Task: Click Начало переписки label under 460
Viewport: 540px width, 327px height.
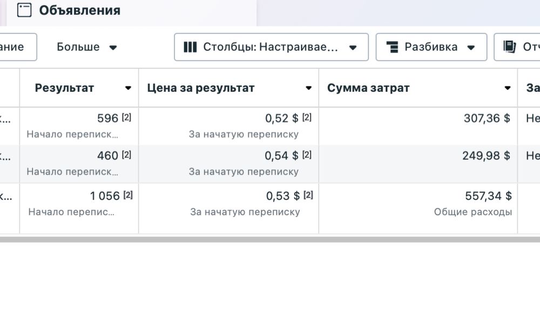Action: point(72,171)
